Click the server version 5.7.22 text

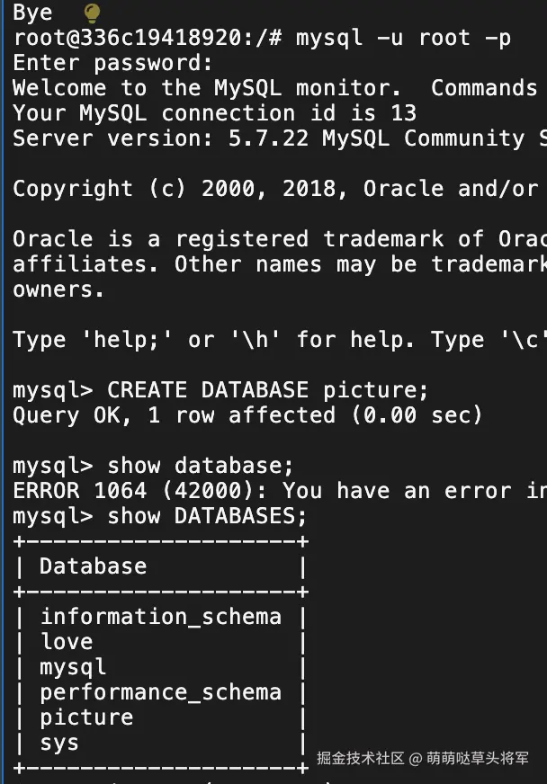(x=270, y=138)
